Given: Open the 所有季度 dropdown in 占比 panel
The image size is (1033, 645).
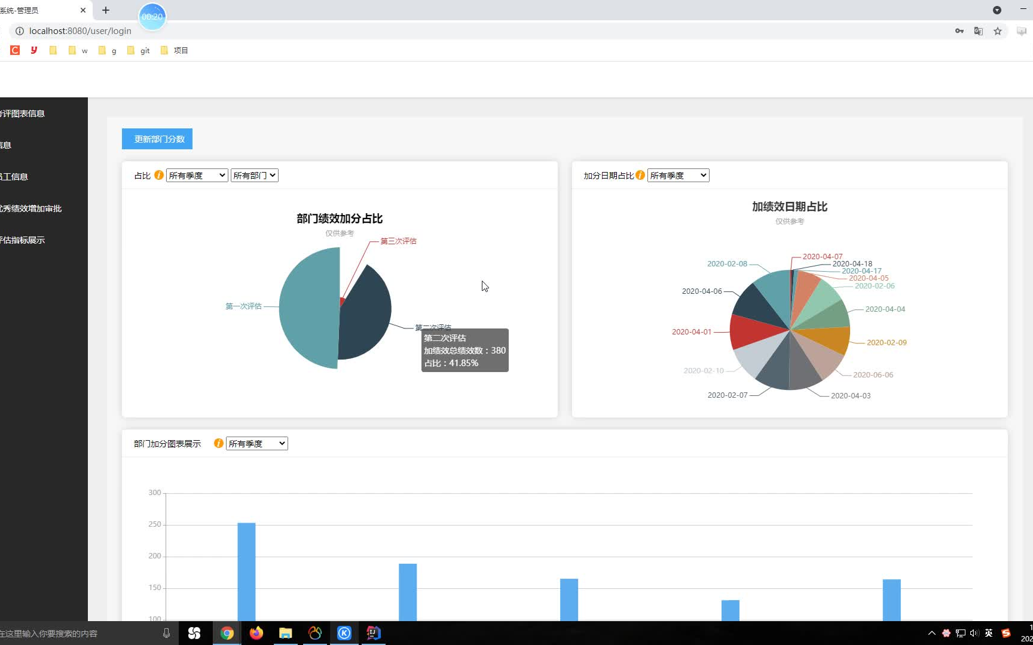Looking at the screenshot, I should (197, 175).
